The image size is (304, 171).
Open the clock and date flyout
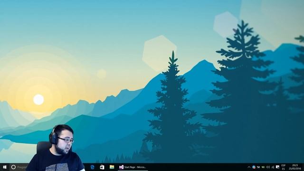[295, 167]
